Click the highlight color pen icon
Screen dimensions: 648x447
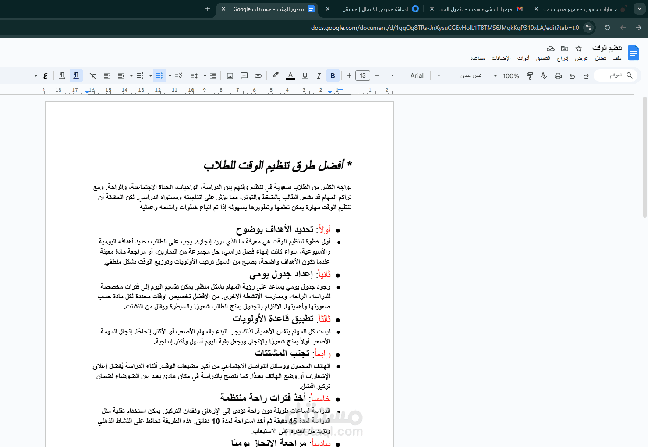tap(276, 75)
